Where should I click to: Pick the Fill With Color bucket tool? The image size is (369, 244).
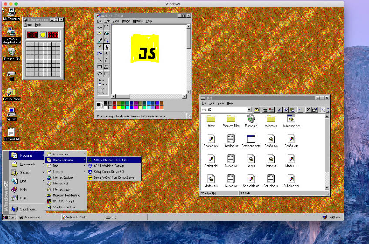pyautogui.click(x=106, y=33)
